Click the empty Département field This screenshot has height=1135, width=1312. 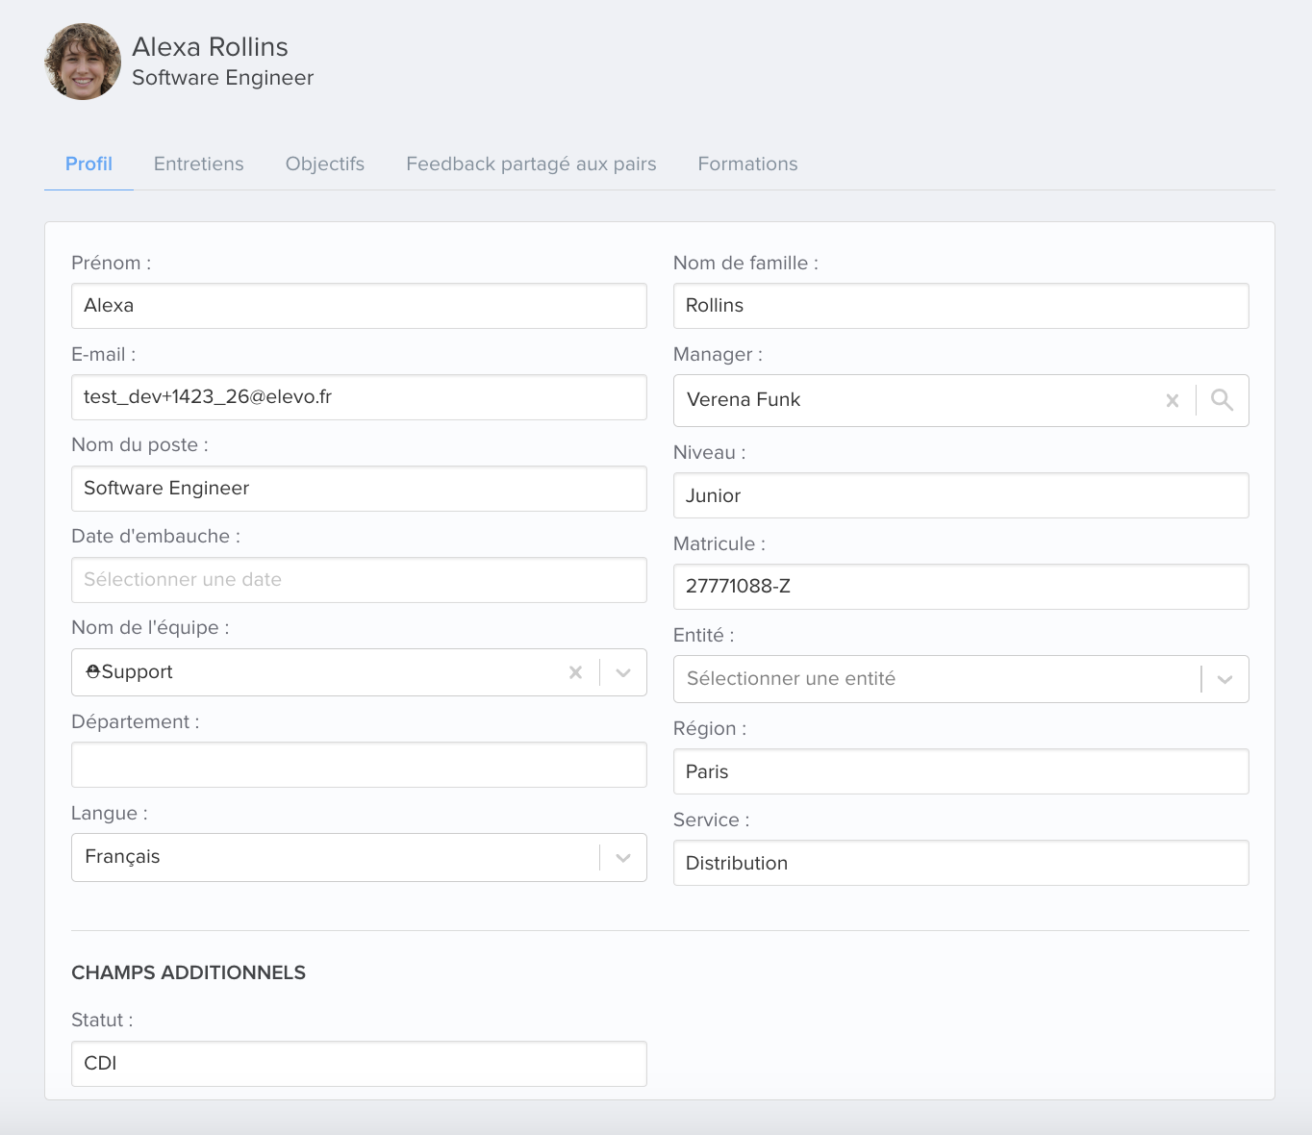click(359, 765)
